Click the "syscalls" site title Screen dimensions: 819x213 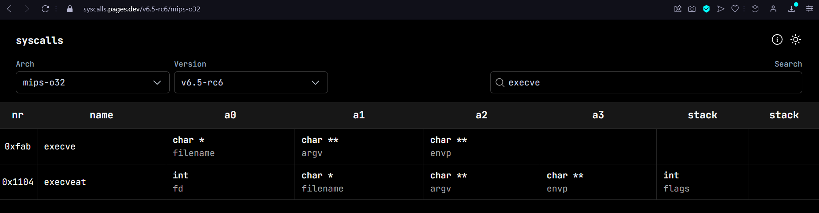point(40,41)
